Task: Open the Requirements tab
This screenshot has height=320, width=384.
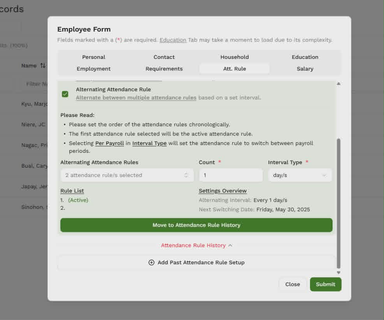Action: point(164,69)
